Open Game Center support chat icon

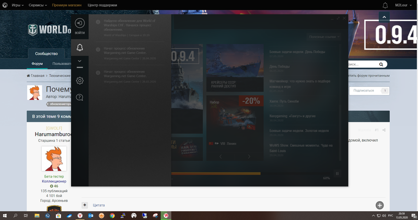point(80,97)
